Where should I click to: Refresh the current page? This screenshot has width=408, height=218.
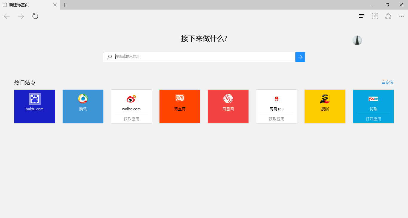pos(35,16)
